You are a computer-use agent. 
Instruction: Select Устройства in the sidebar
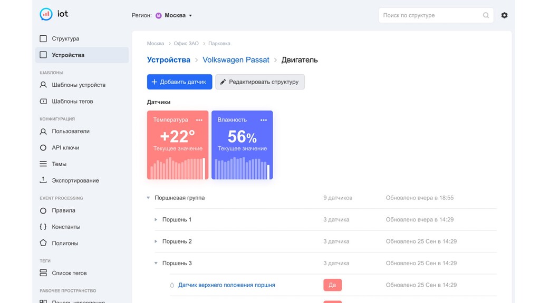click(x=82, y=55)
